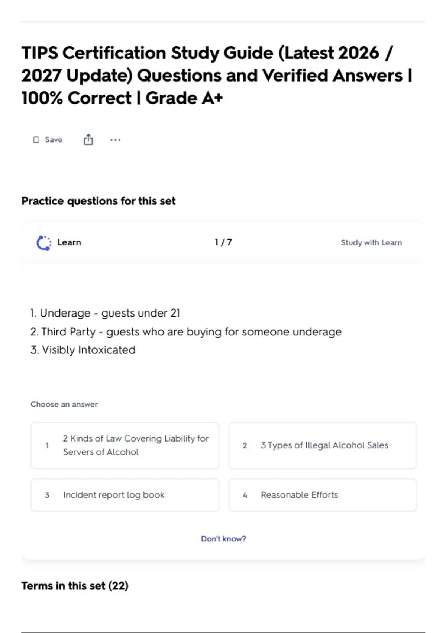The height and width of the screenshot is (633, 446).
Task: Click the 'Third Party' definition line
Action: point(186,332)
